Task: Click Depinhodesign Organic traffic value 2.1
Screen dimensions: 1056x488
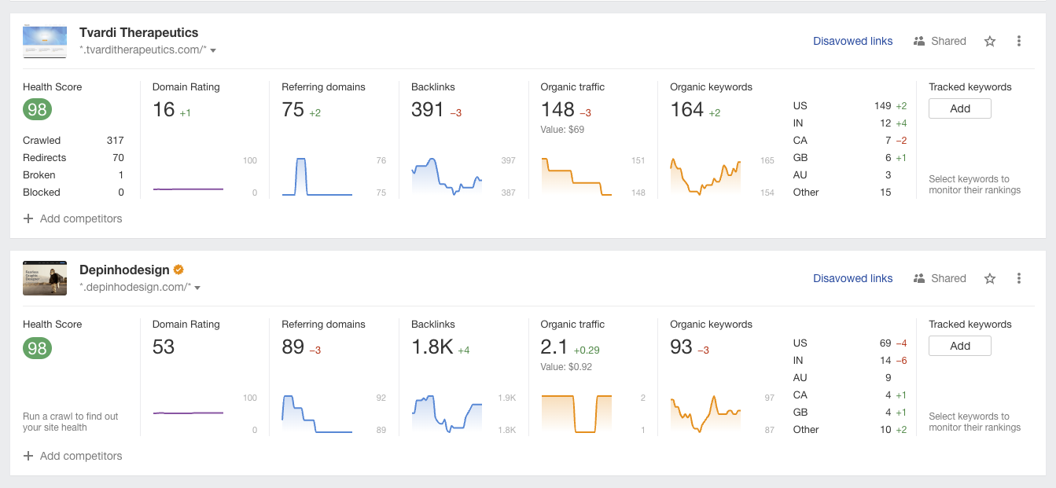Action: [x=554, y=347]
